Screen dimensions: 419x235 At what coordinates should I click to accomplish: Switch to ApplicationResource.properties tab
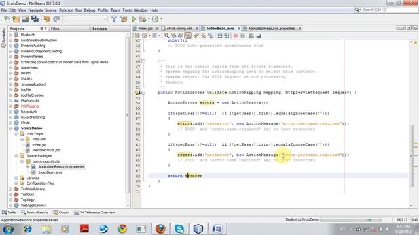[272, 29]
